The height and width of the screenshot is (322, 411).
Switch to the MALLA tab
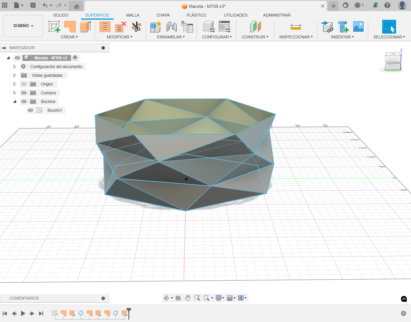[133, 15]
